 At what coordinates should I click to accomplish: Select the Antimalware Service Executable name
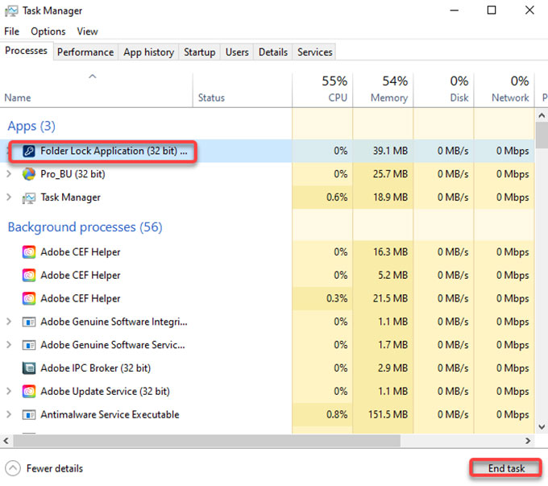[x=110, y=415]
